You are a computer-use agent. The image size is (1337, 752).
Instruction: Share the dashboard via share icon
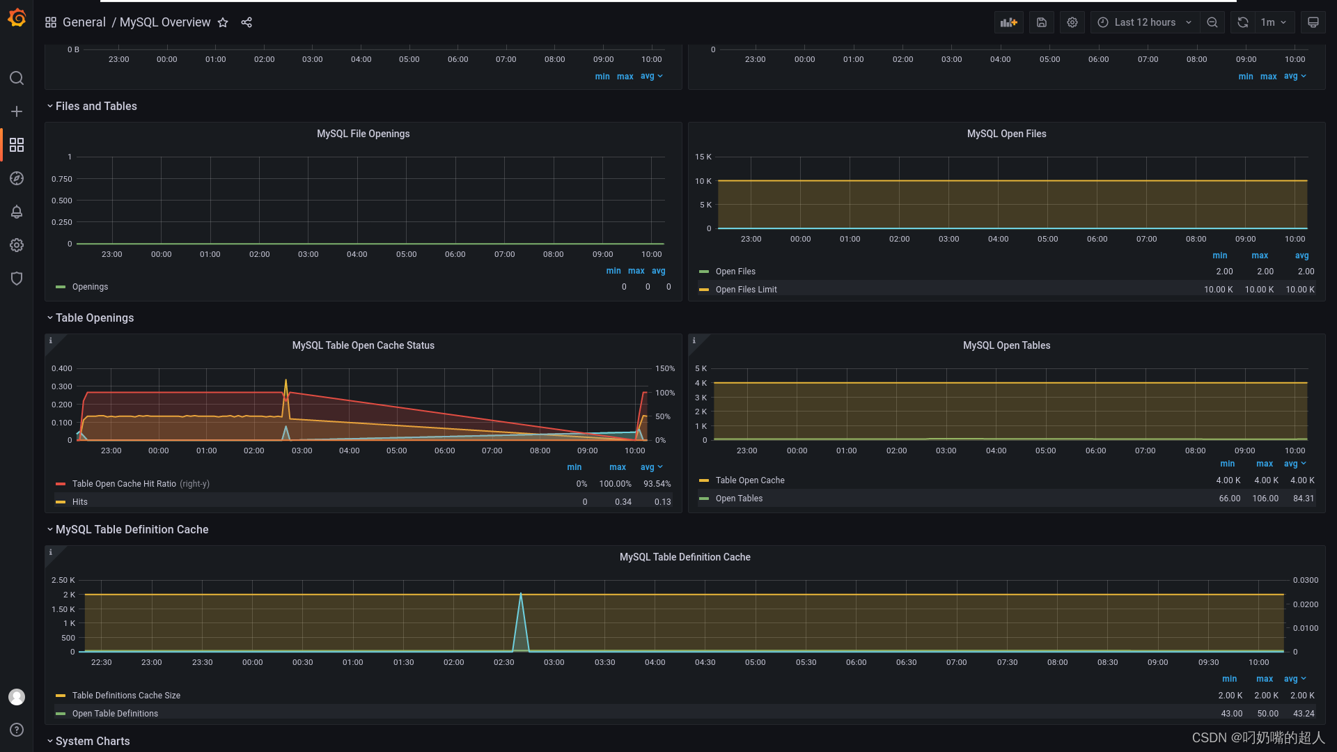[247, 22]
